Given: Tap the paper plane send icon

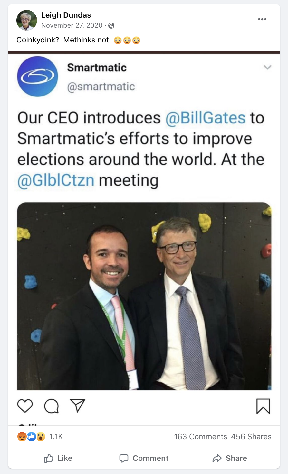Looking at the screenshot, I should (x=77, y=406).
